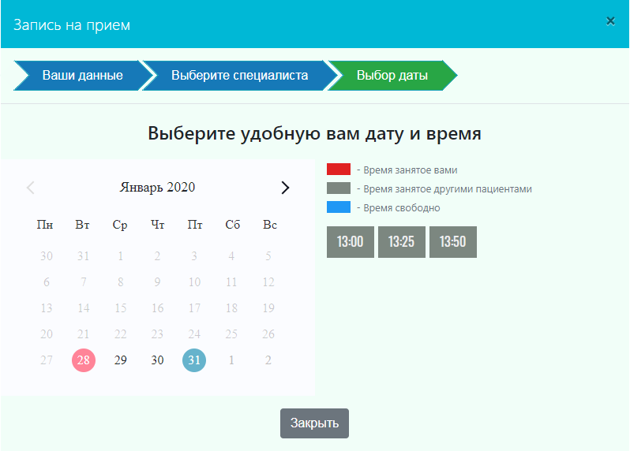Click the gray occupied-by-others legend swatch
Viewport: 630px width, 451px height.
click(339, 188)
